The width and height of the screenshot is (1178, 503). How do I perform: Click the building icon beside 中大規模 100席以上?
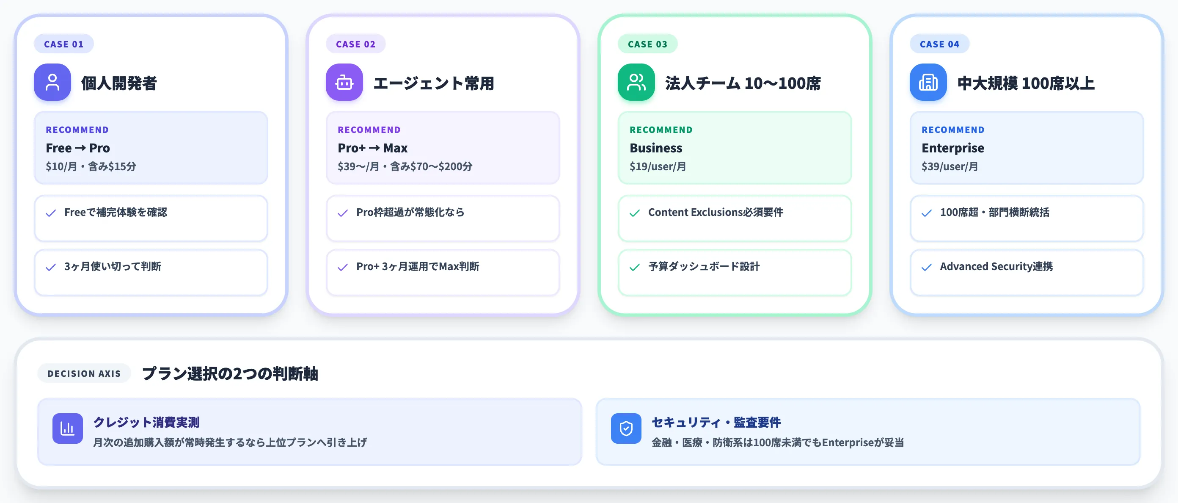point(928,83)
